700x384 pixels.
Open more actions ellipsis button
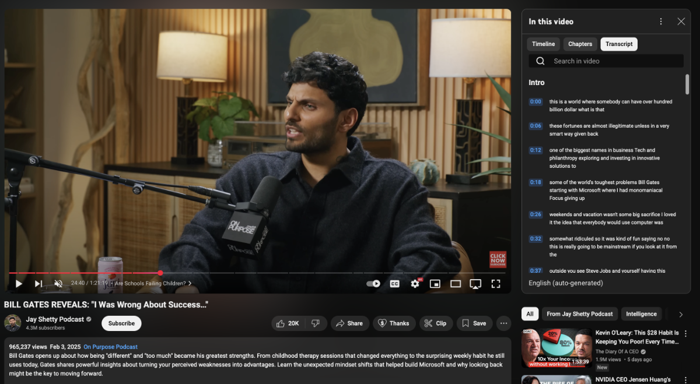click(x=504, y=323)
